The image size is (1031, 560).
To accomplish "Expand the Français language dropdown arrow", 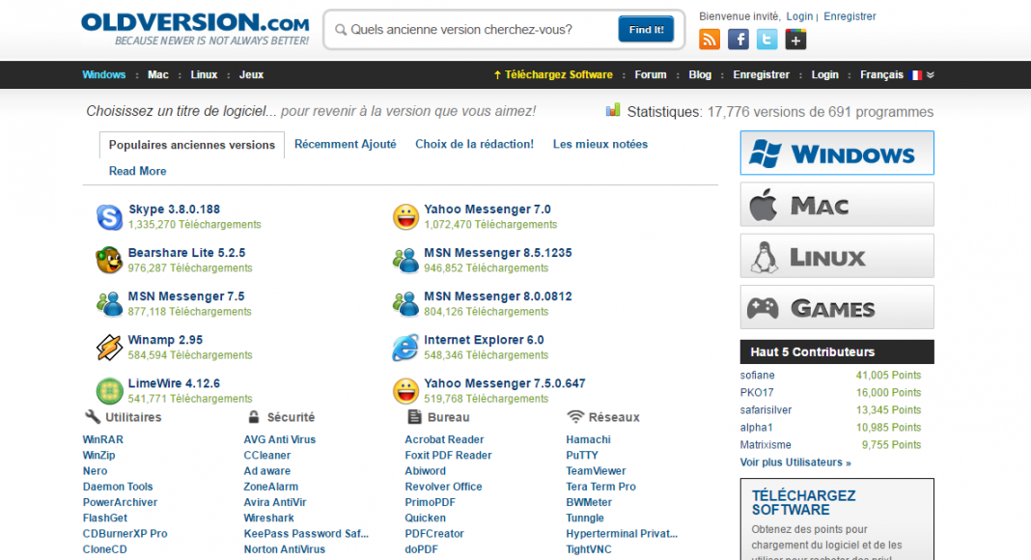I will tap(931, 75).
